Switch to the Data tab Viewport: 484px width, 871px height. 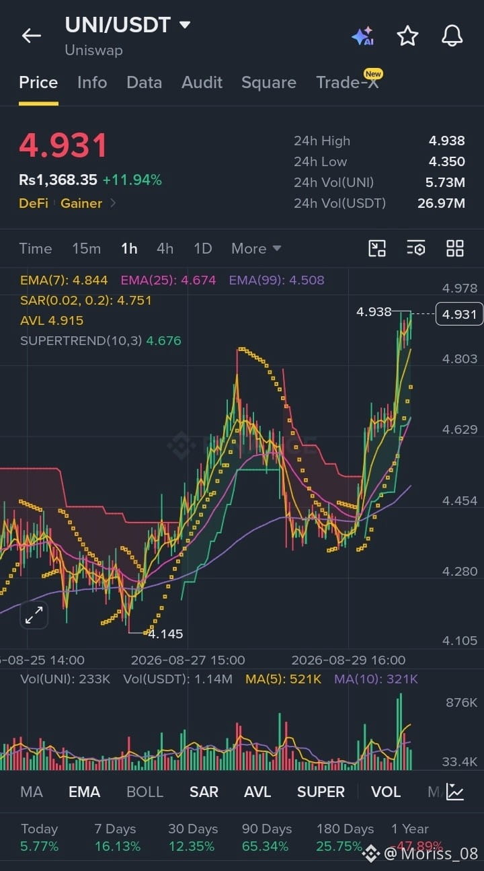coord(144,82)
